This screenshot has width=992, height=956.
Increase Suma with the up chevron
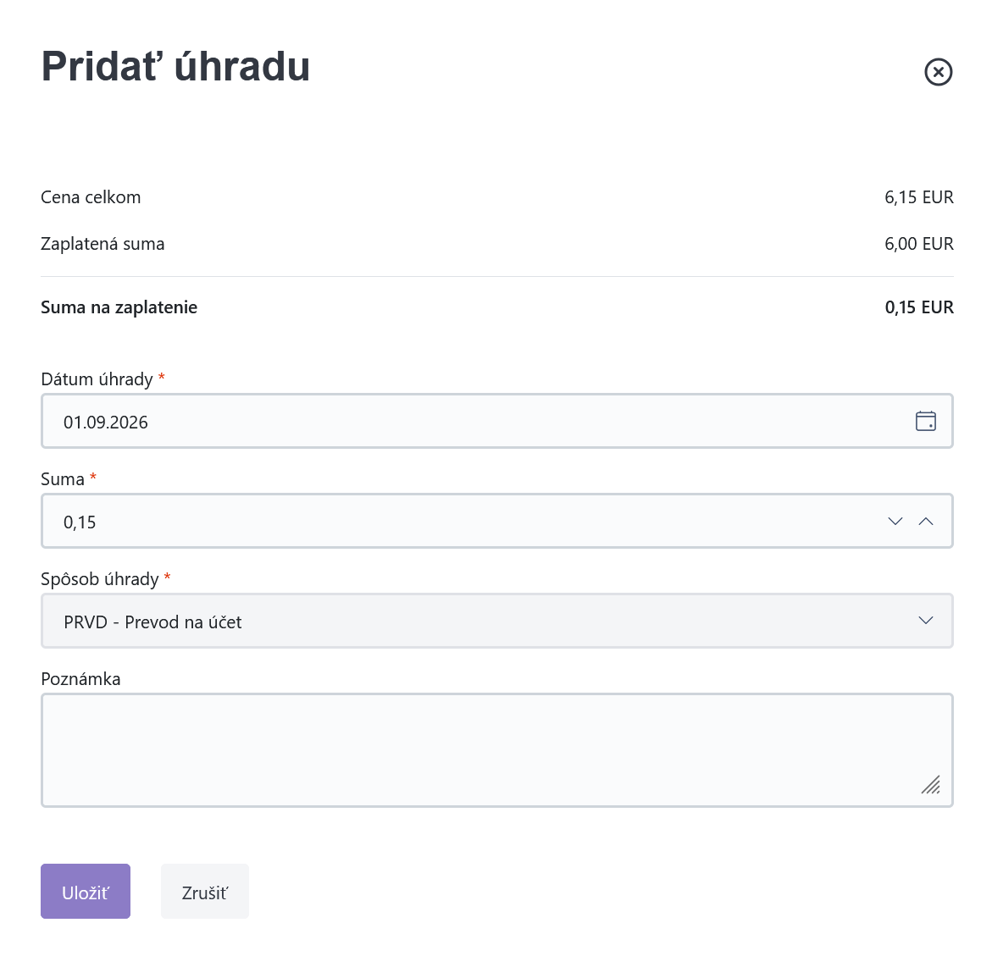(926, 521)
